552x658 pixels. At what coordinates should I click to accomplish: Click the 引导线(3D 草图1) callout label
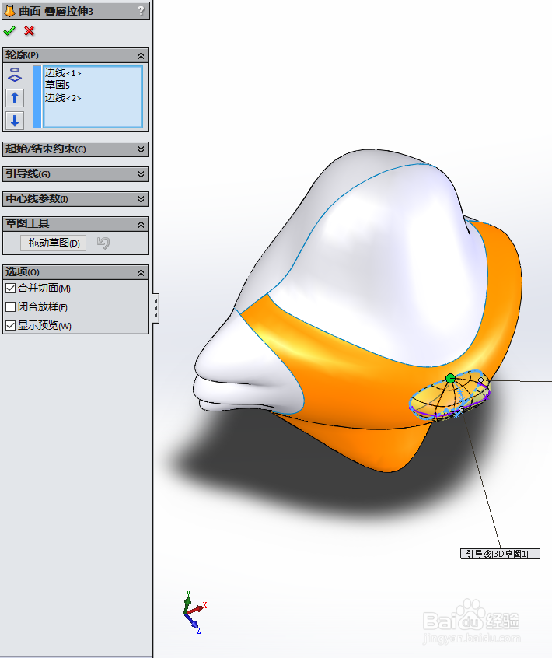(500, 554)
